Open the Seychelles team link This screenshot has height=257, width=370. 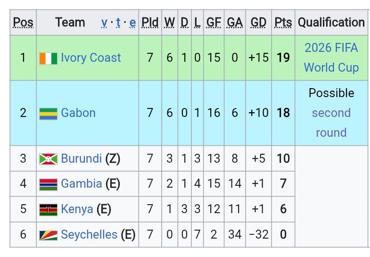[89, 234]
